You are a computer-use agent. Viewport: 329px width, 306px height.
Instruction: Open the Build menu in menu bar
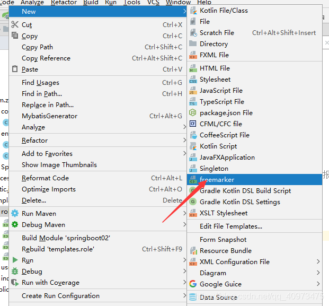pos(91,2)
